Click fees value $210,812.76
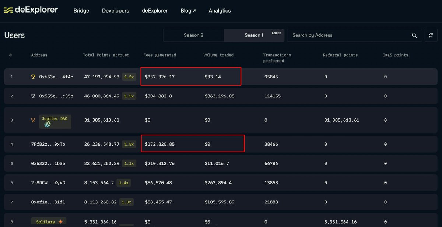The height and width of the screenshot is (227, 442). (159, 163)
